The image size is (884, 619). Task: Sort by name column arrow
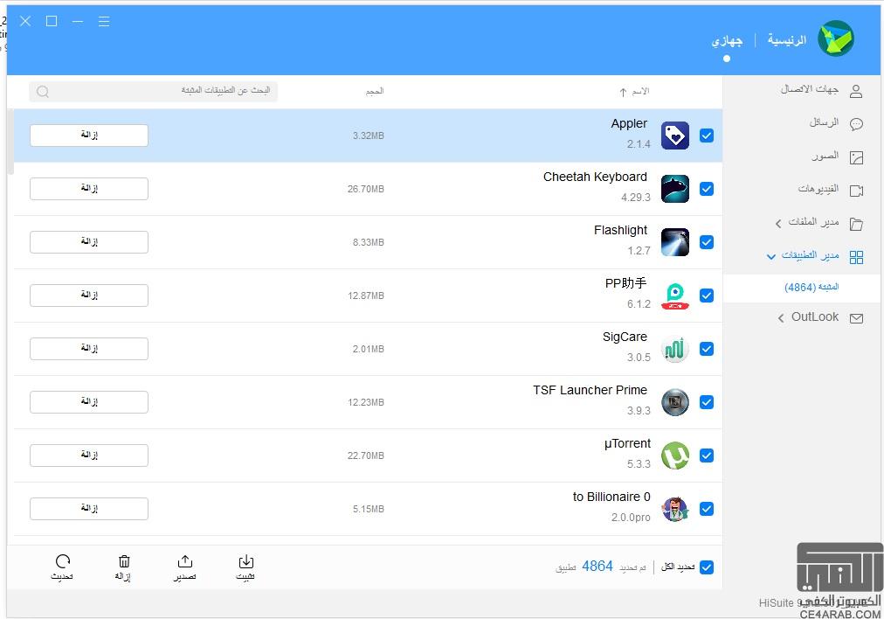[x=623, y=92]
